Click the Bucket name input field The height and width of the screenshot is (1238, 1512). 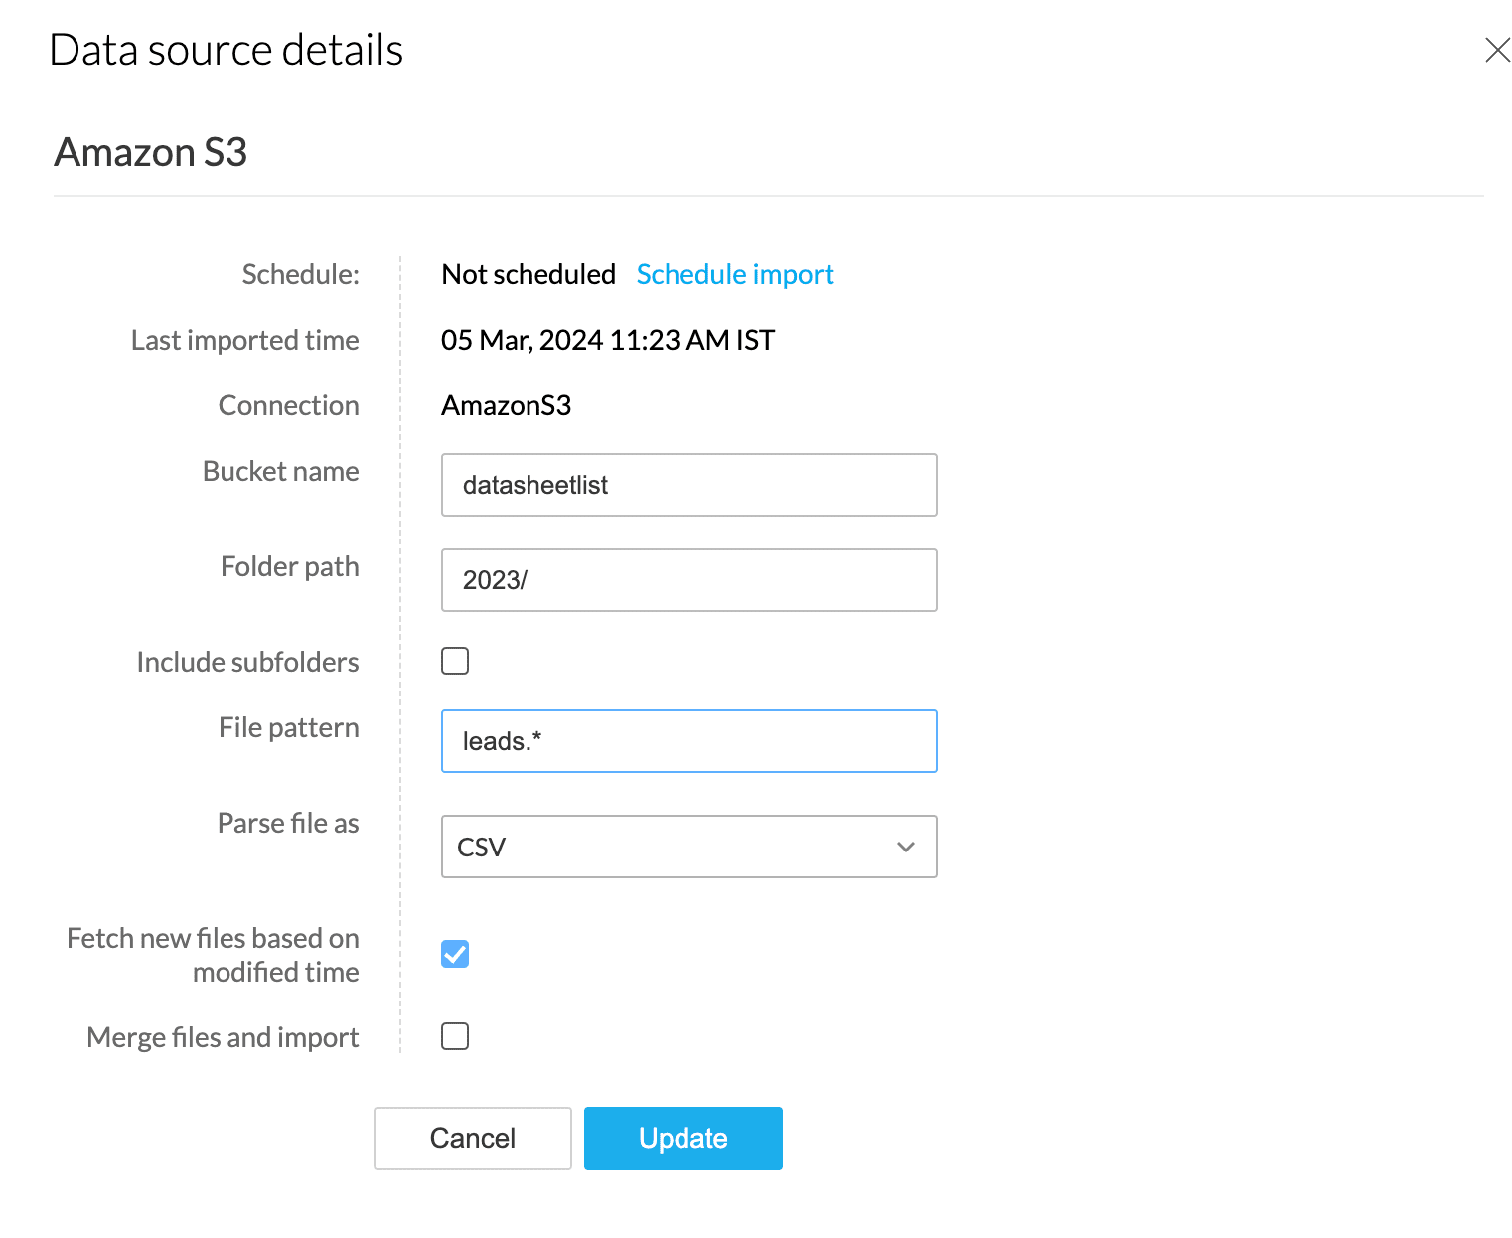pyautogui.click(x=688, y=485)
